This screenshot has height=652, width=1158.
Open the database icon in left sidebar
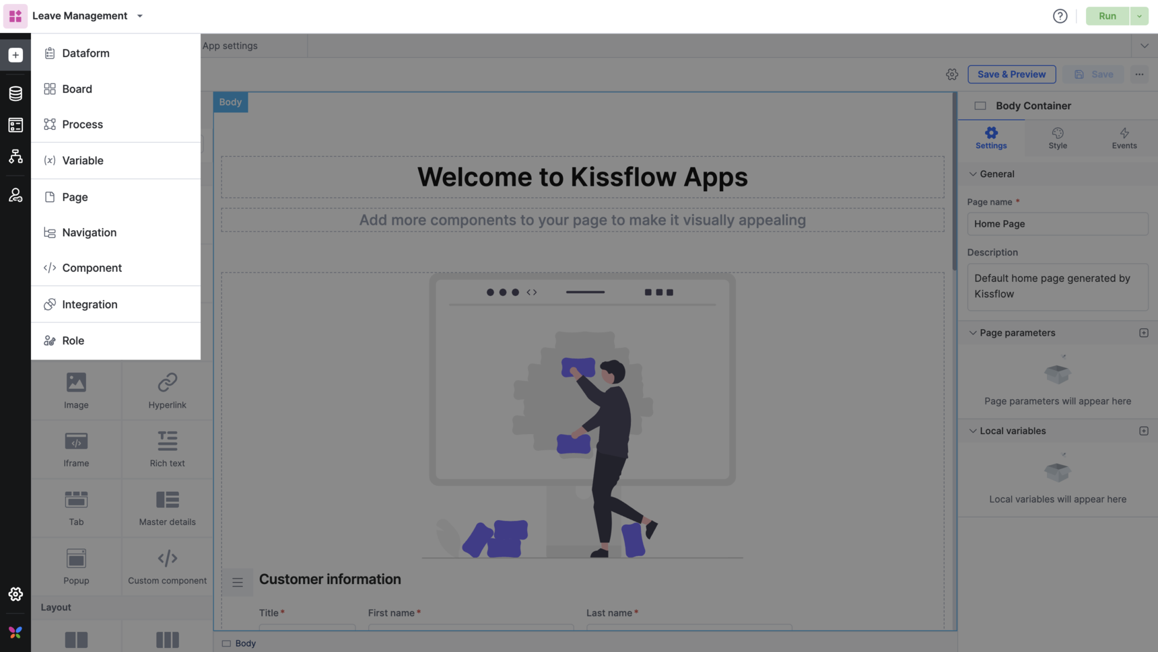click(x=15, y=93)
